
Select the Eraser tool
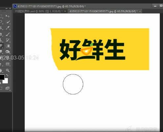(x=1, y=46)
